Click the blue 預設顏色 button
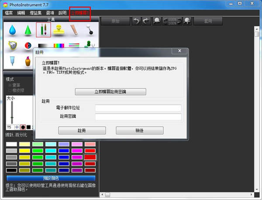262x200 pixels. click(51, 178)
